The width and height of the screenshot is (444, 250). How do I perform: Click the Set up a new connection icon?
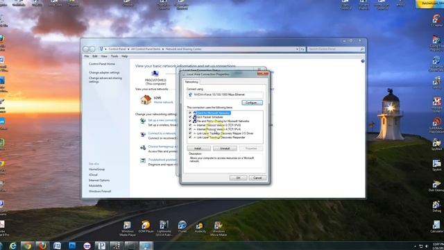coord(143,121)
